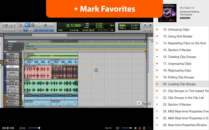This screenshot has width=209, height=130.
Task: Select the Bassline track name
Action: tap(12, 101)
